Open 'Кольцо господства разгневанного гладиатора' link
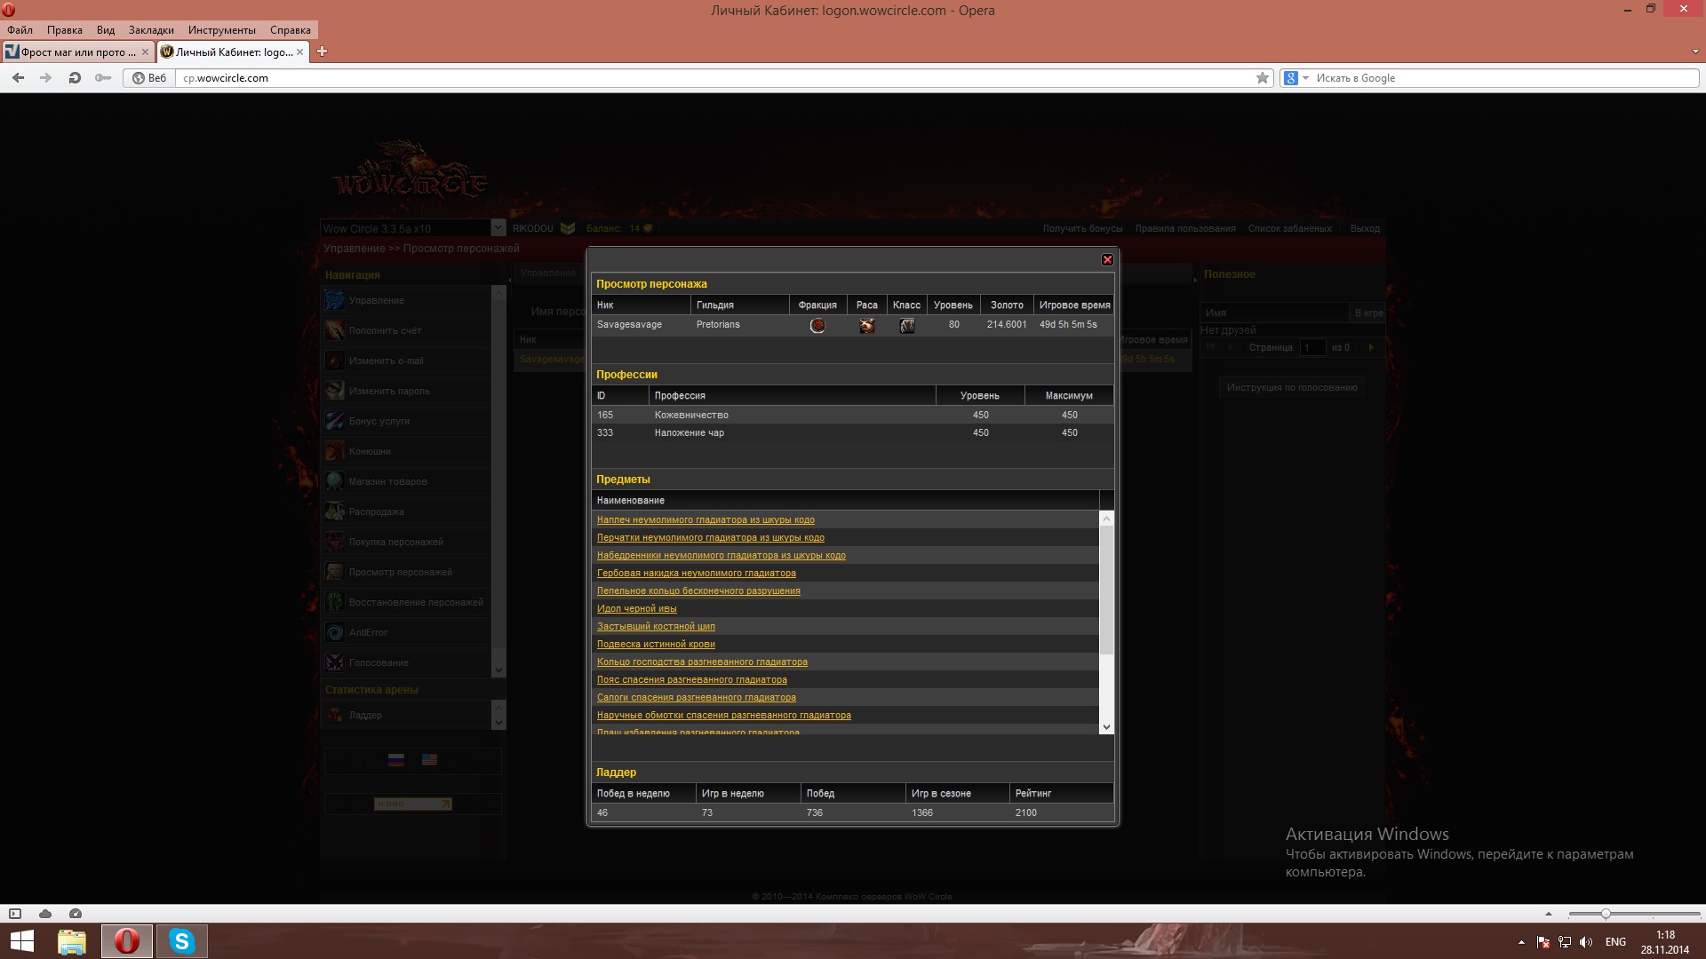The width and height of the screenshot is (1706, 959). point(702,662)
